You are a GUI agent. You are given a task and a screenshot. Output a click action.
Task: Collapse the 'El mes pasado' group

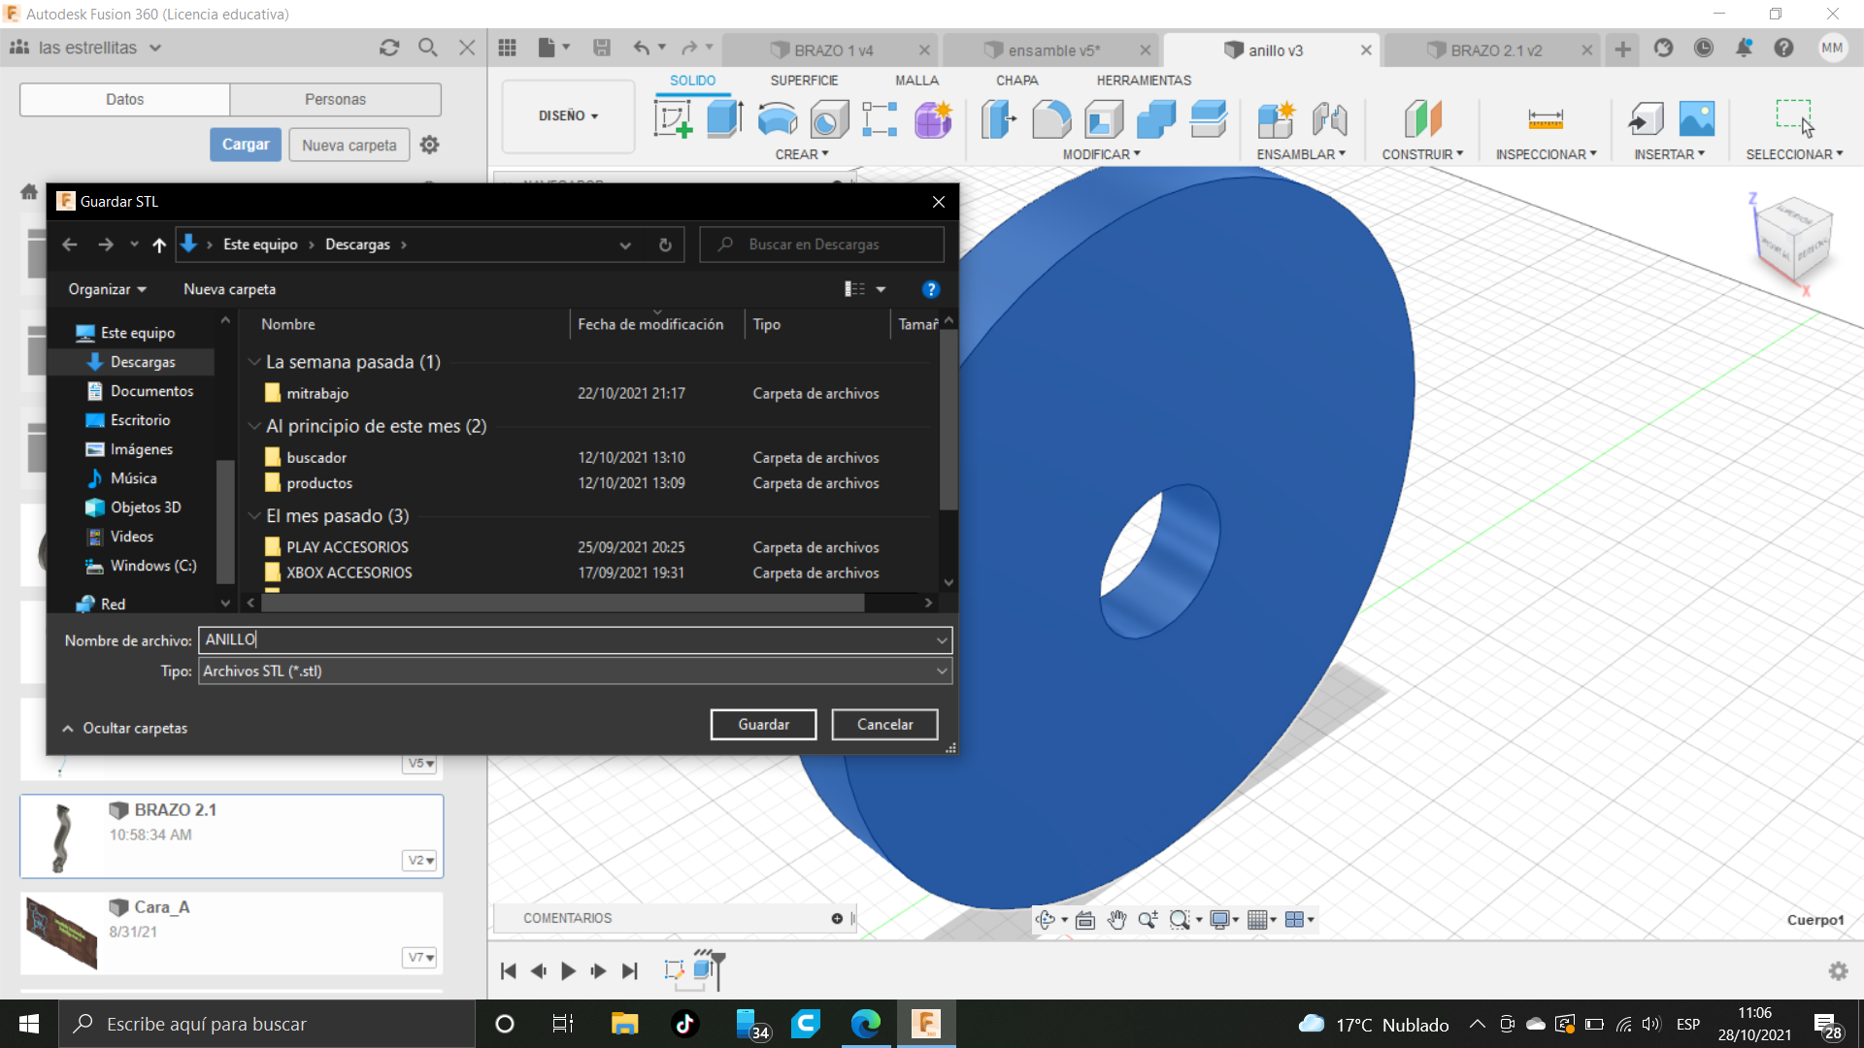tap(254, 516)
